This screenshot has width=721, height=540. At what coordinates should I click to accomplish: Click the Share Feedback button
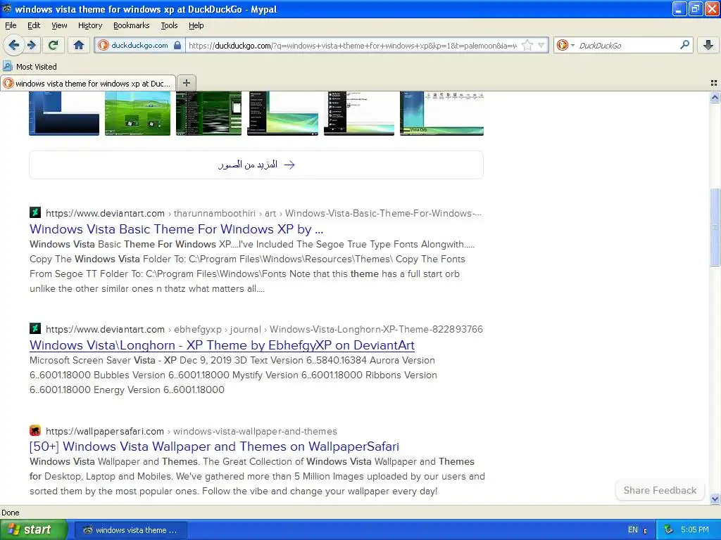click(x=660, y=490)
